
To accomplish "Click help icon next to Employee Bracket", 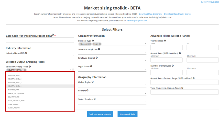I will pyautogui.click(x=97, y=58).
